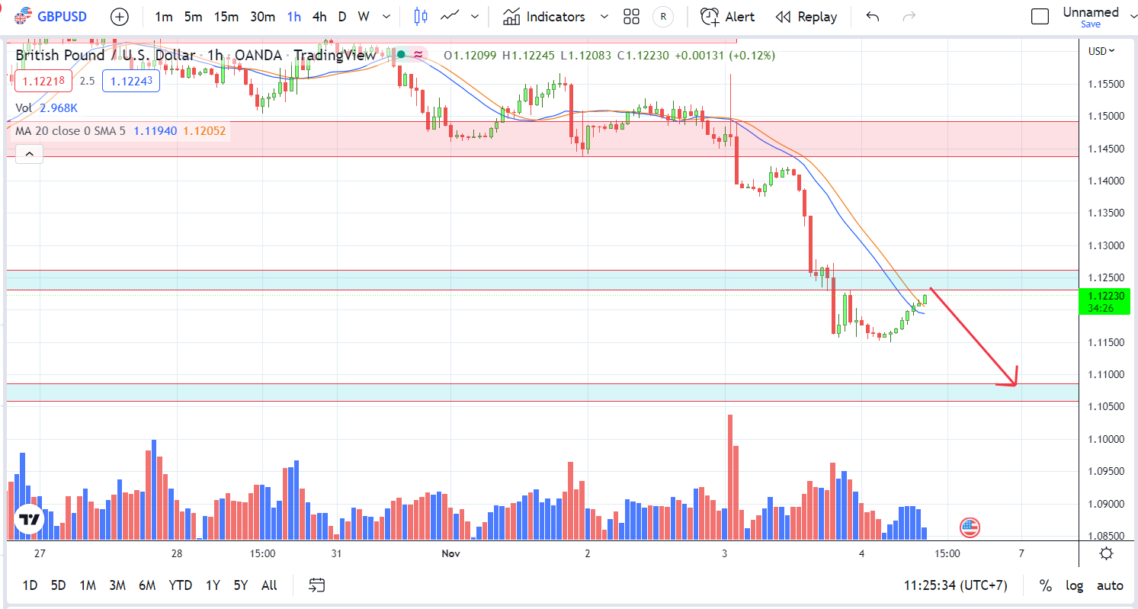Open the Go to date calendar icon
The image size is (1138, 609).
pos(317,585)
